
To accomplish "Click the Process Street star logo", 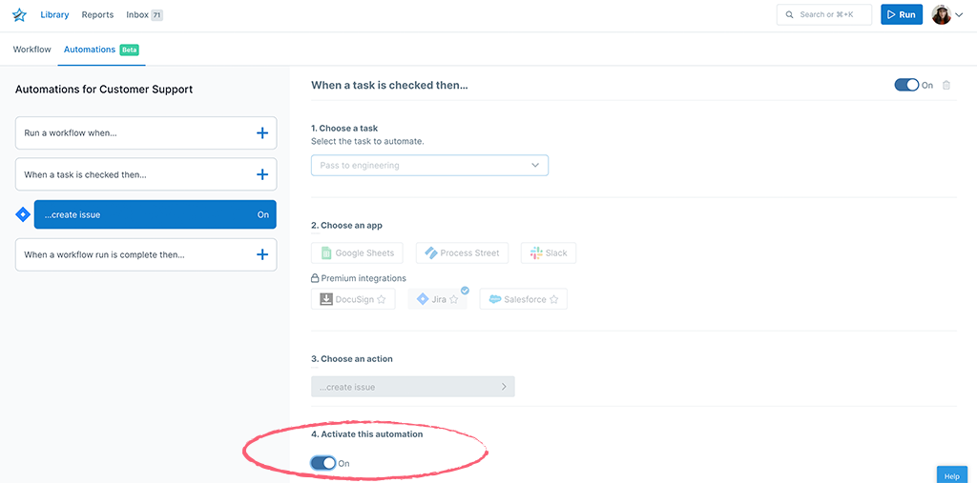I will tap(19, 15).
